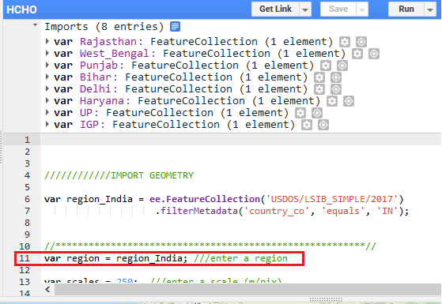Click the HCHO script title
Image resolution: width=442 pixels, height=304 pixels.
(x=21, y=9)
